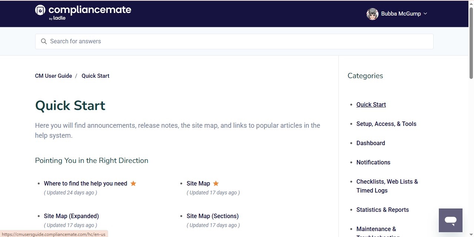View the 'Statistics & Reports' category
Screen dimensions: 474x237
tap(383, 210)
